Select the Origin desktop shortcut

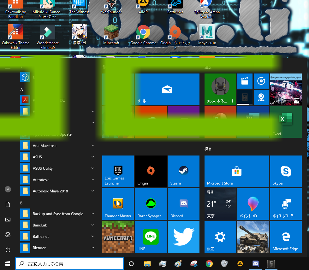pyautogui.click(x=175, y=37)
